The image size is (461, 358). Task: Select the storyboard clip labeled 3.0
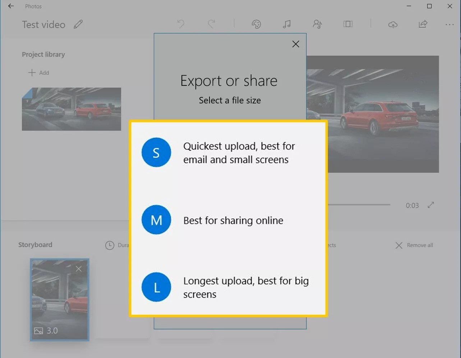[x=60, y=299]
